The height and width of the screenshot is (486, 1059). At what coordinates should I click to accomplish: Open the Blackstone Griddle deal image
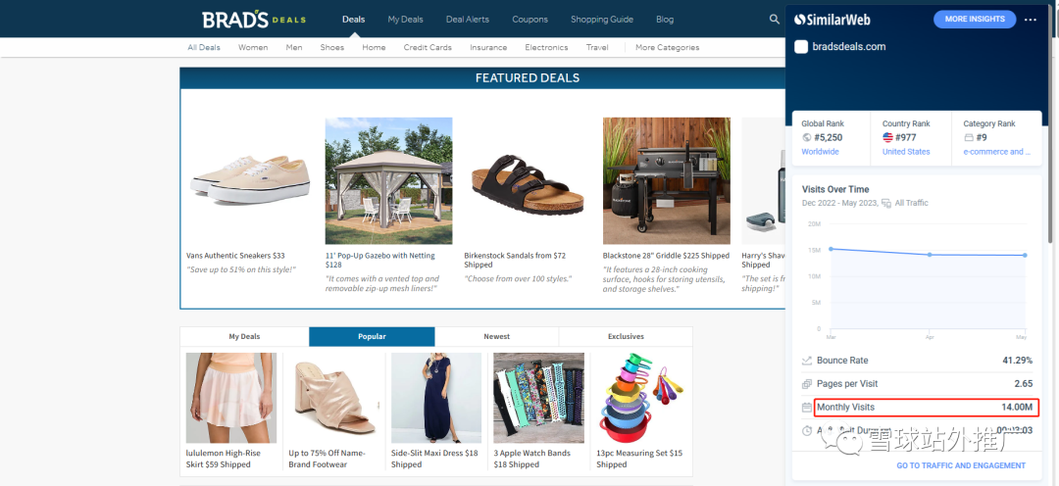667,181
